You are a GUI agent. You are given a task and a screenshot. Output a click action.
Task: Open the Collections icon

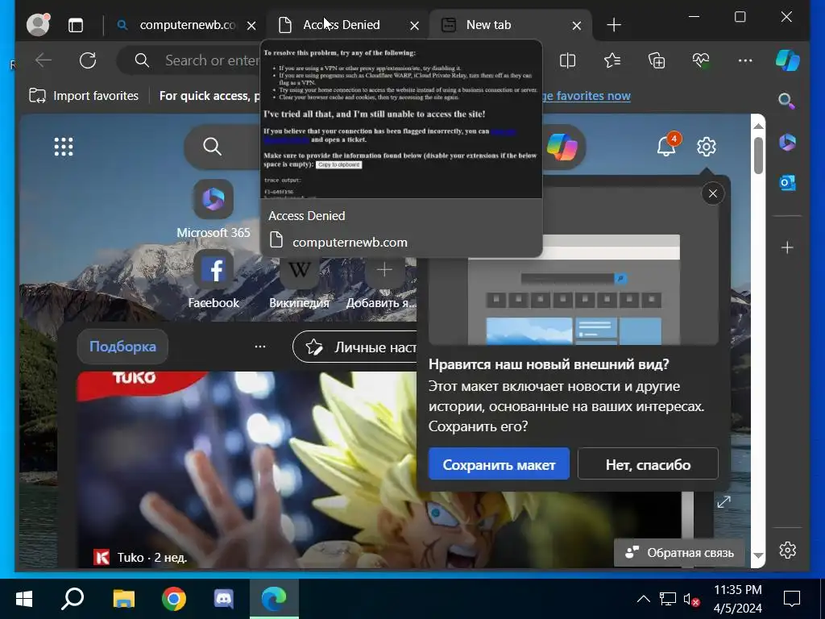[x=657, y=60]
